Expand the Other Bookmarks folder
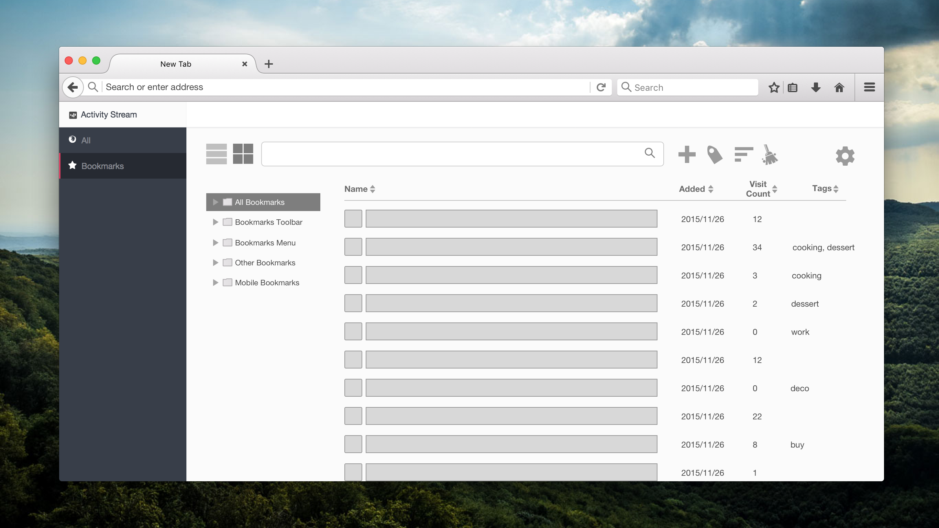This screenshot has width=939, height=528. tap(216, 263)
